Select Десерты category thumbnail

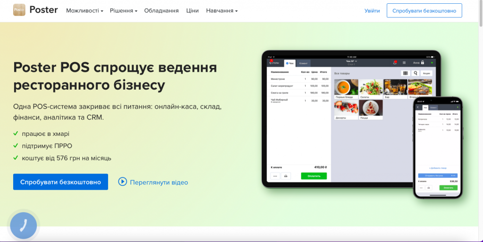tap(346, 110)
